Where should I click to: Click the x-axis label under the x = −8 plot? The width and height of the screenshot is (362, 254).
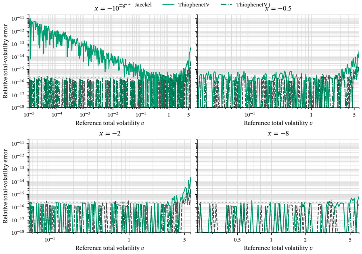(278, 248)
